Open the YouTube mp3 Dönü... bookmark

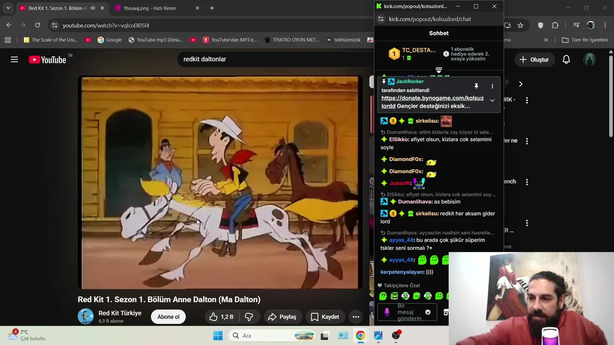click(x=155, y=40)
